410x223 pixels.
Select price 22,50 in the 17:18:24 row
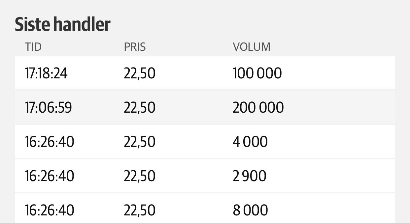[140, 73]
